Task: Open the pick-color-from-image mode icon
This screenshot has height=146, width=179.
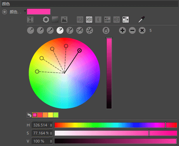Action: (x=64, y=20)
